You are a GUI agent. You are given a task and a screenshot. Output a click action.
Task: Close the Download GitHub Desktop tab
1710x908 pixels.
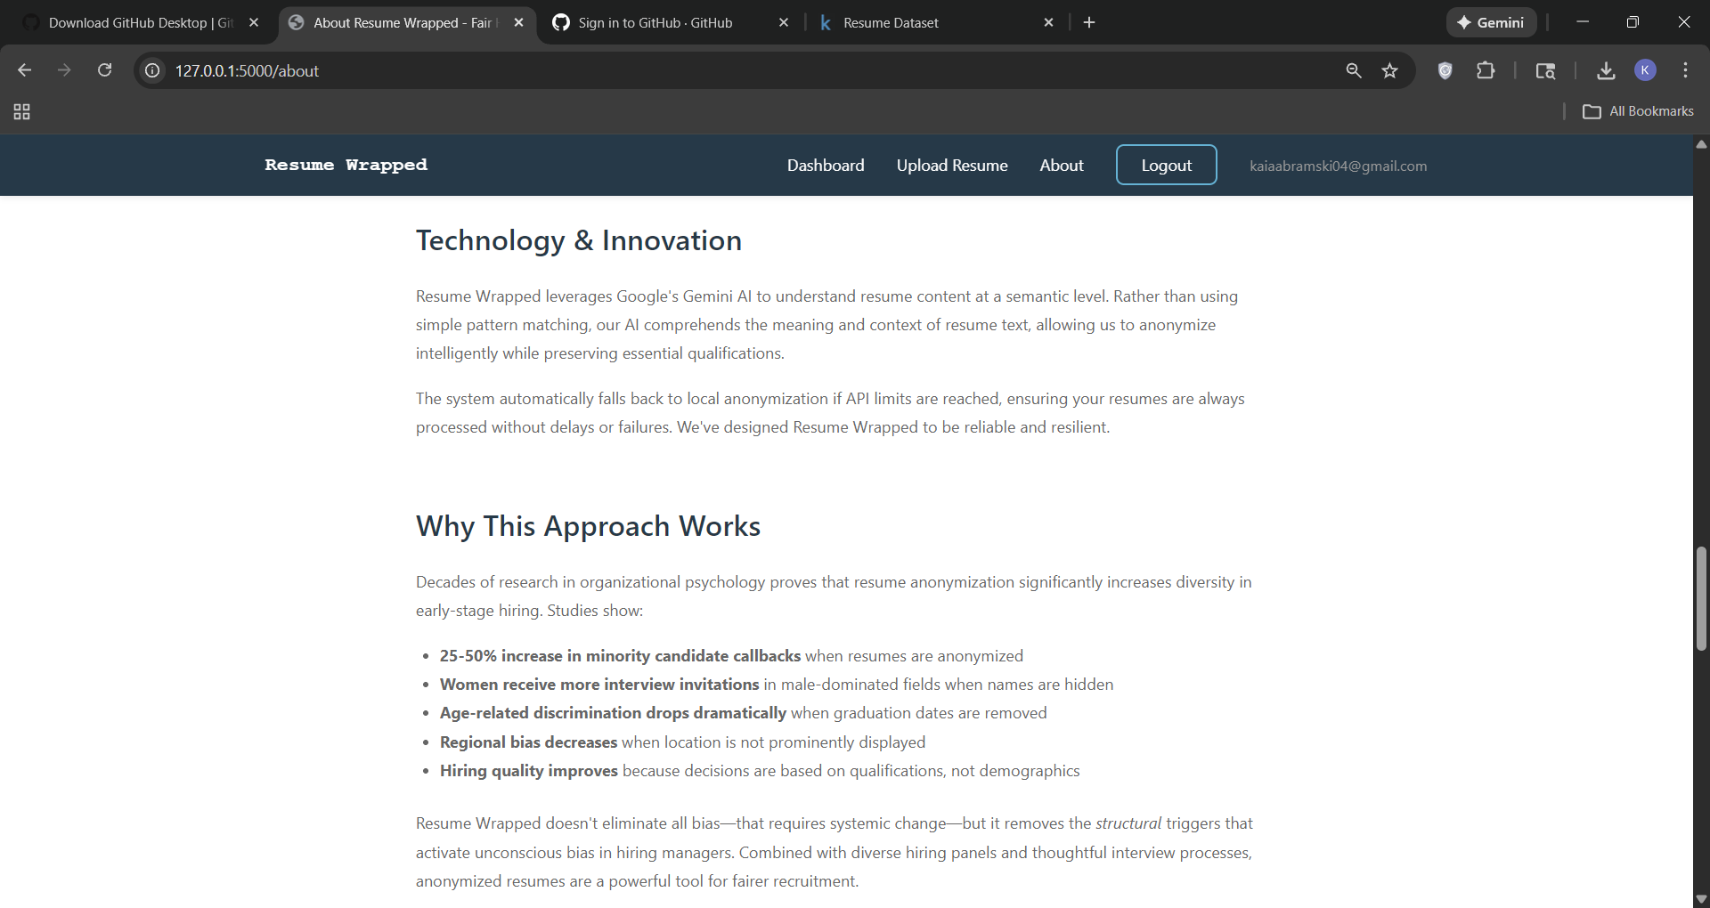pyautogui.click(x=254, y=22)
